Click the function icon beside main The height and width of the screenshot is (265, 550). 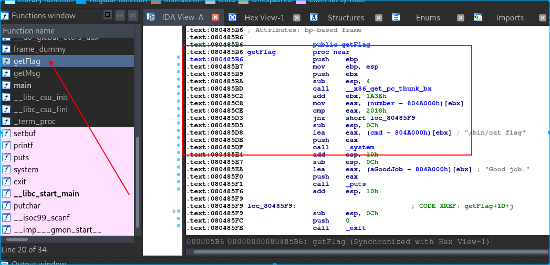6,85
